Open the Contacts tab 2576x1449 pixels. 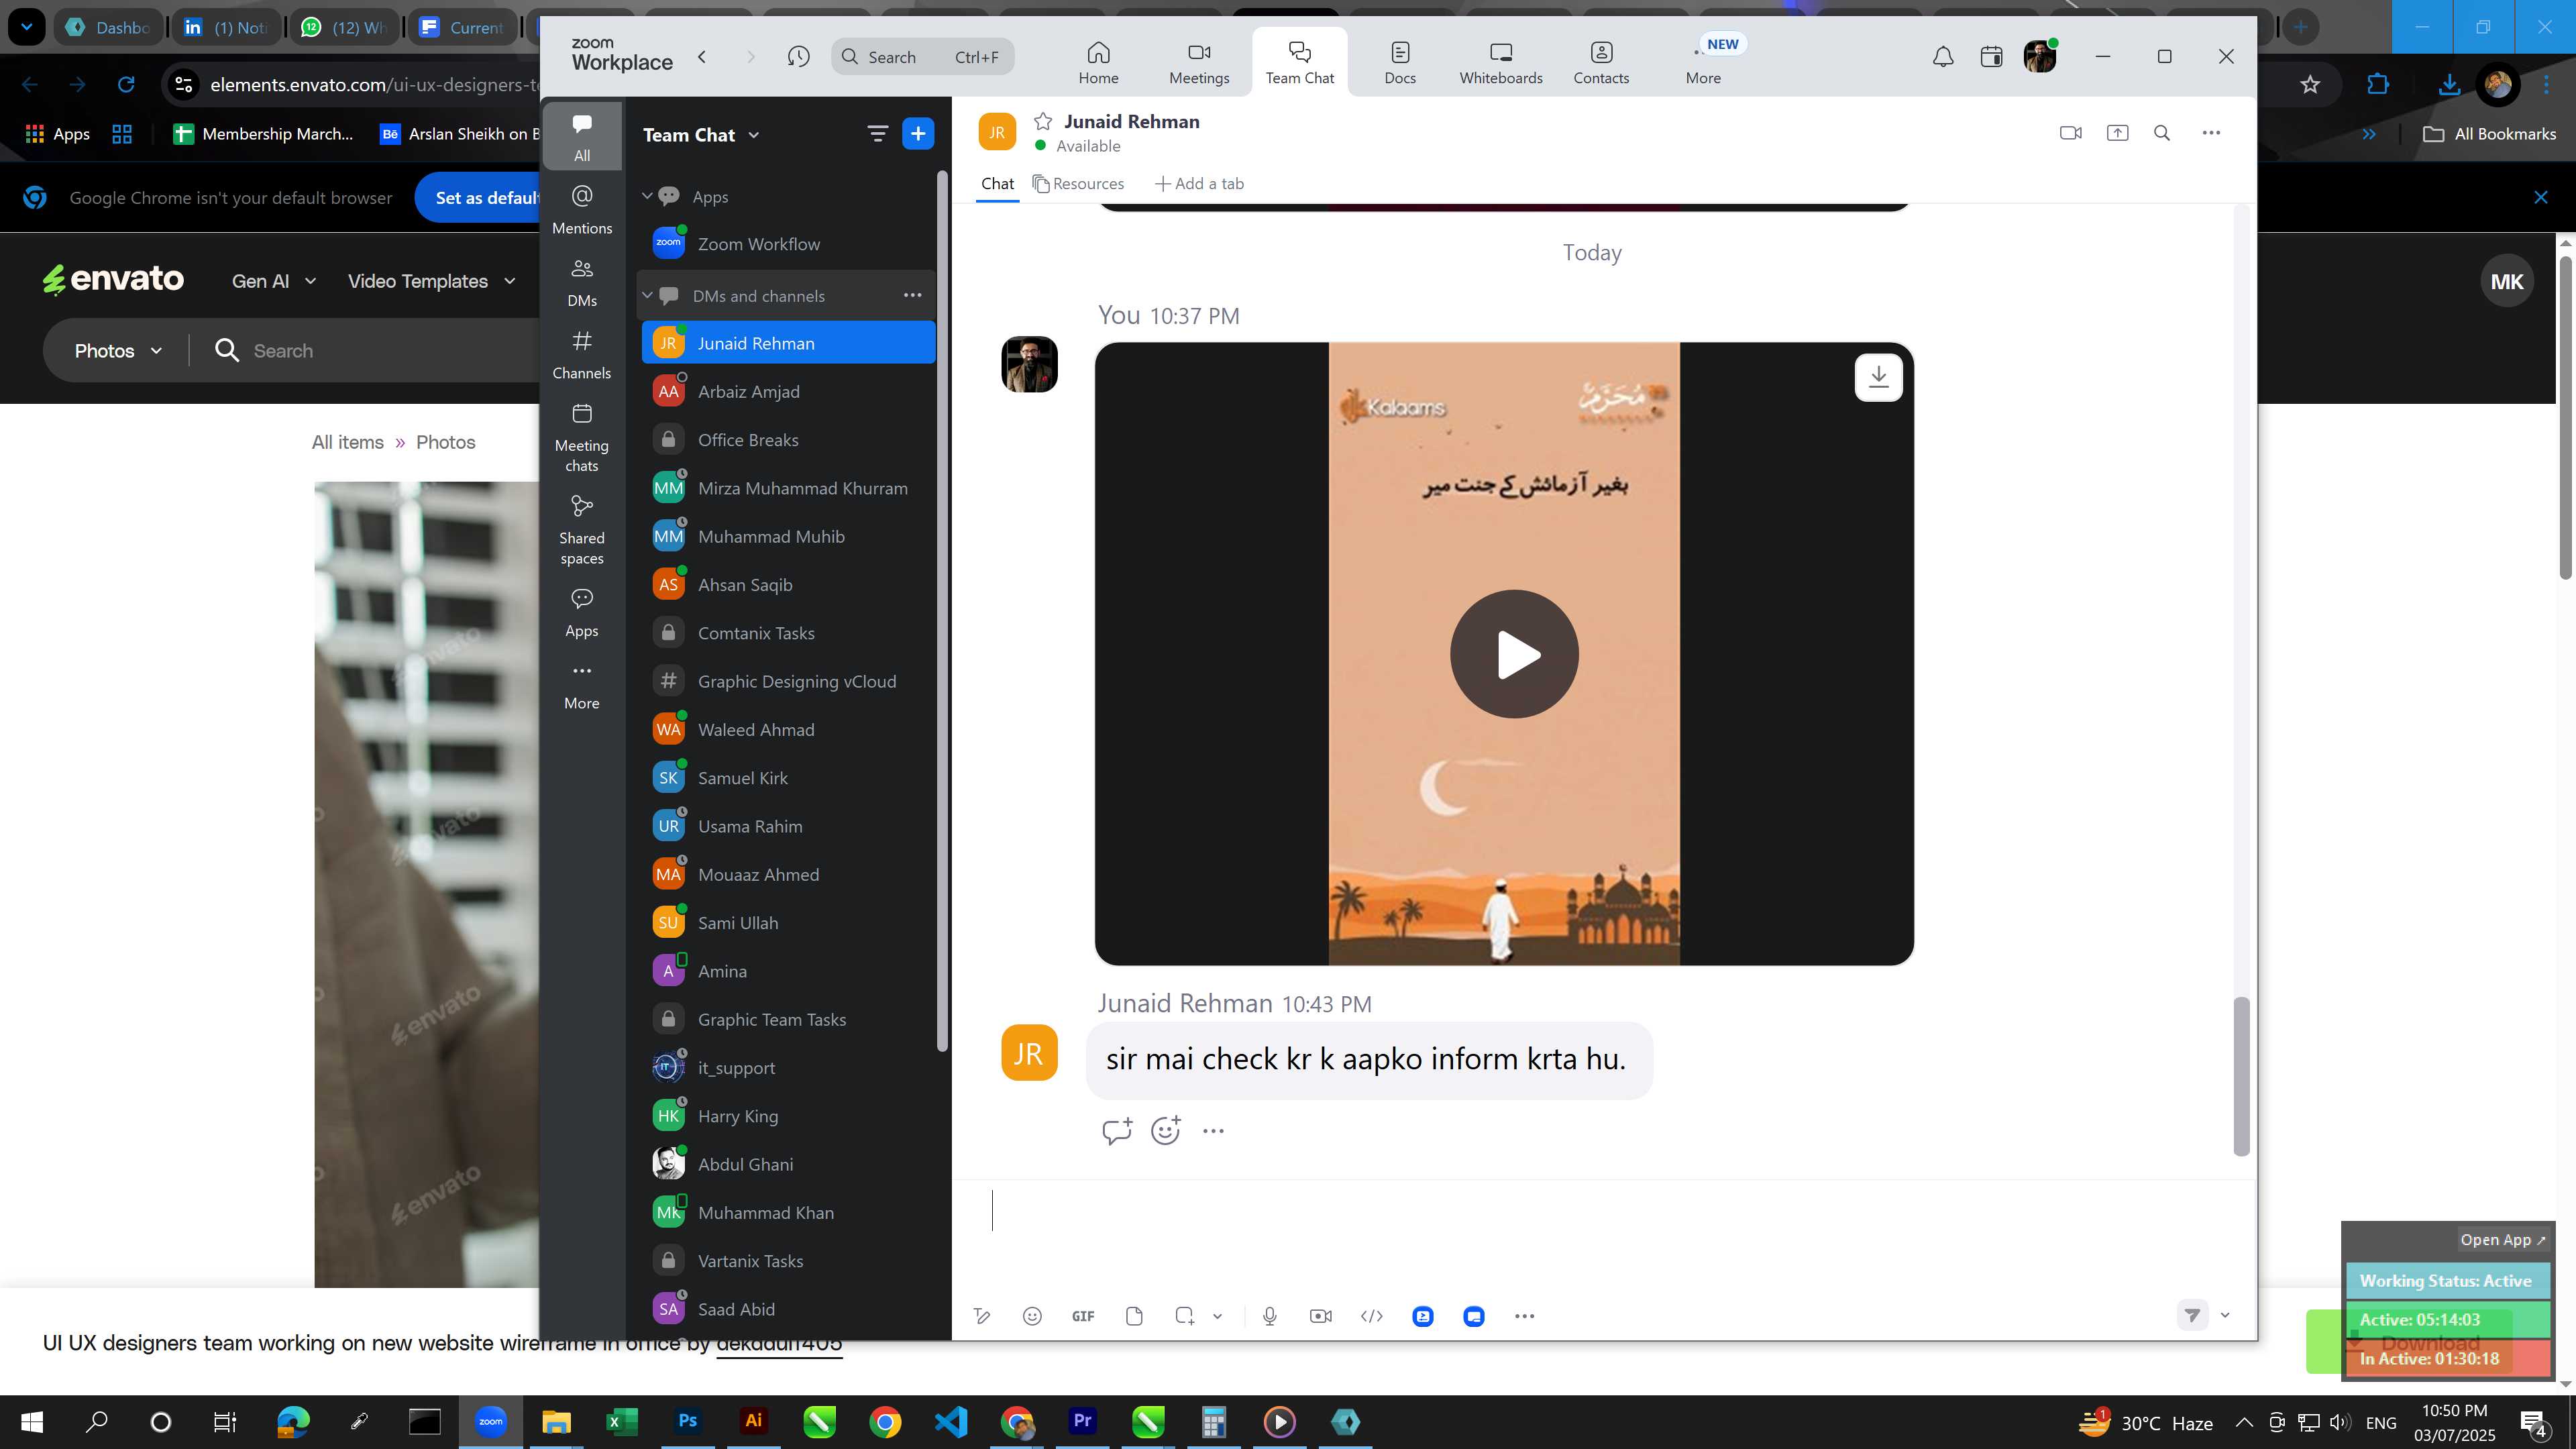coord(1601,62)
